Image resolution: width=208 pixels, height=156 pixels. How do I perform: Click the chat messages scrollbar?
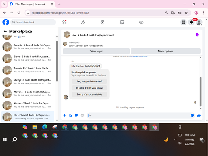click(x=201, y=92)
